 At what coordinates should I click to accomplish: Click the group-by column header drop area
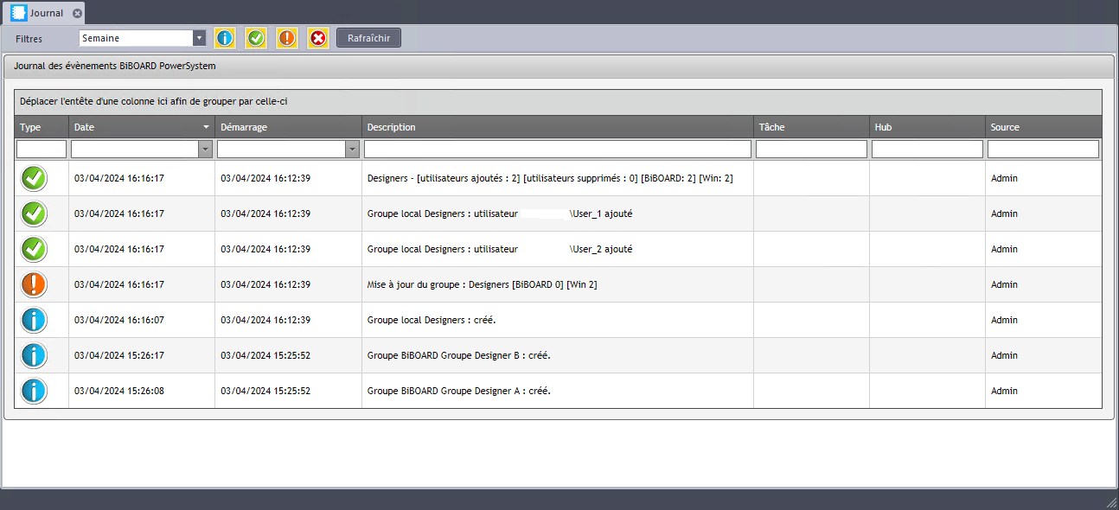coord(559,102)
